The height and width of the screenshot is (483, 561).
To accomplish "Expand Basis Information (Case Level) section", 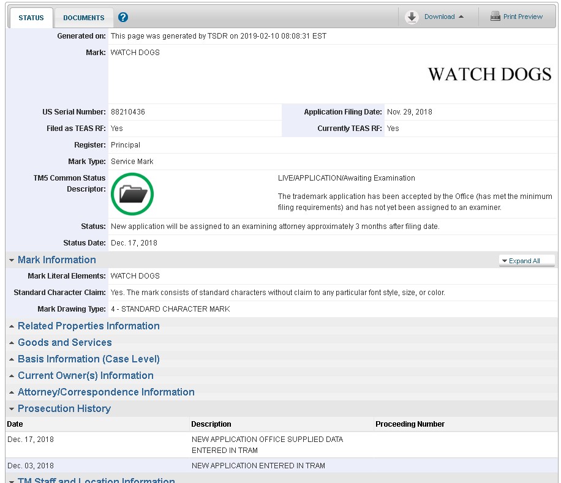I will [x=88, y=359].
